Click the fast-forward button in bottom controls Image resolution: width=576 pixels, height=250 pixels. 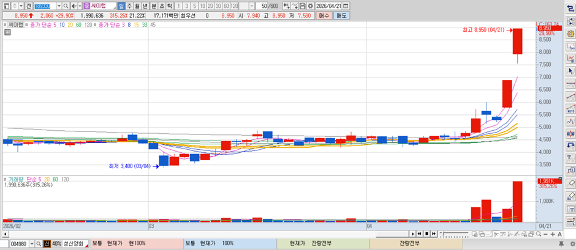click(x=434, y=234)
